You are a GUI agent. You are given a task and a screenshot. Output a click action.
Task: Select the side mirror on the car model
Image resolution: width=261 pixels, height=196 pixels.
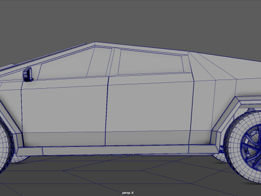pos(28,75)
